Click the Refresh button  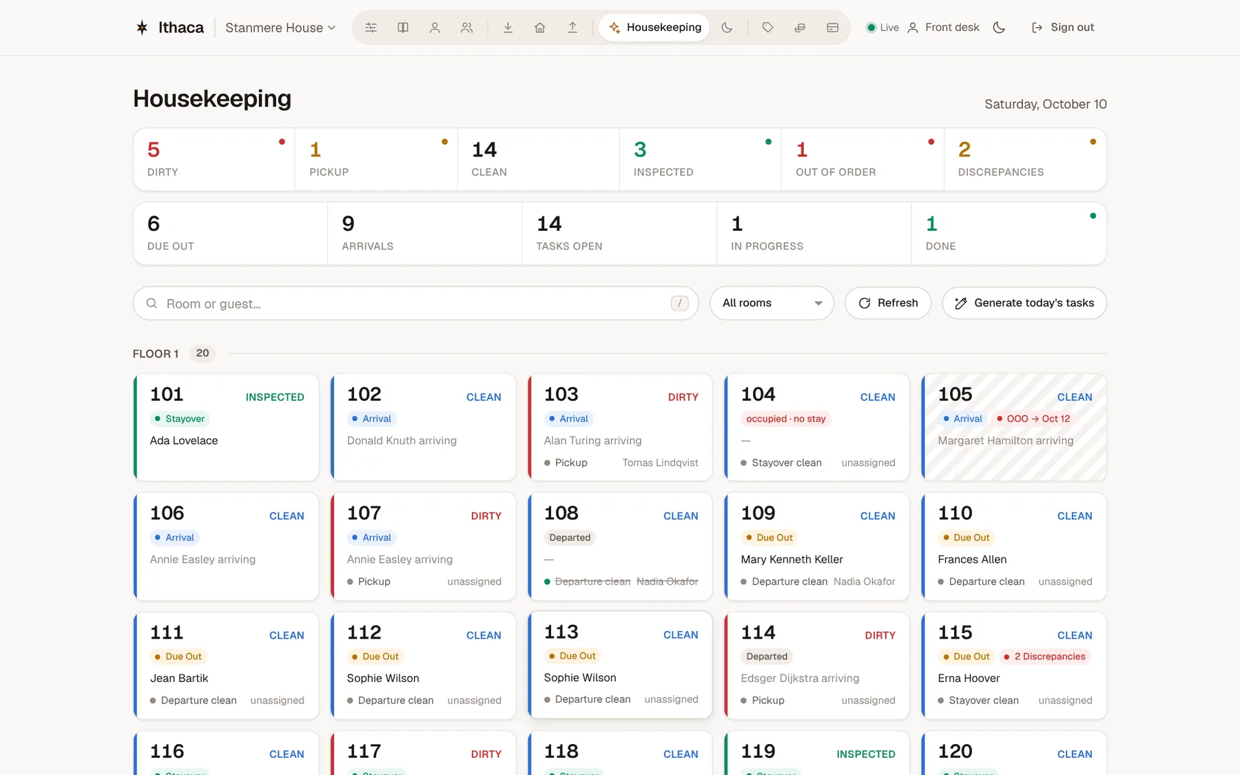point(888,303)
